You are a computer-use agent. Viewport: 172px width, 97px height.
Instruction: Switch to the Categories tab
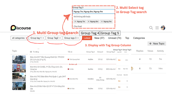click(139, 38)
